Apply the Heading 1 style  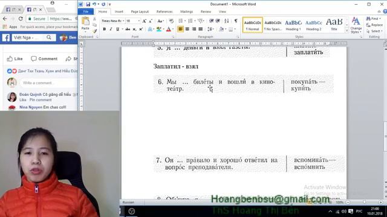(293, 25)
